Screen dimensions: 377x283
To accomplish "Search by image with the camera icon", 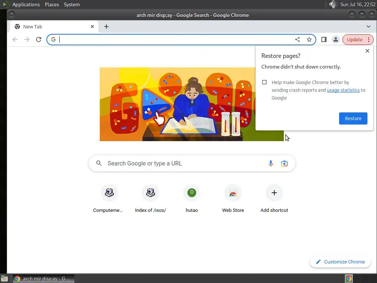I will [x=285, y=163].
